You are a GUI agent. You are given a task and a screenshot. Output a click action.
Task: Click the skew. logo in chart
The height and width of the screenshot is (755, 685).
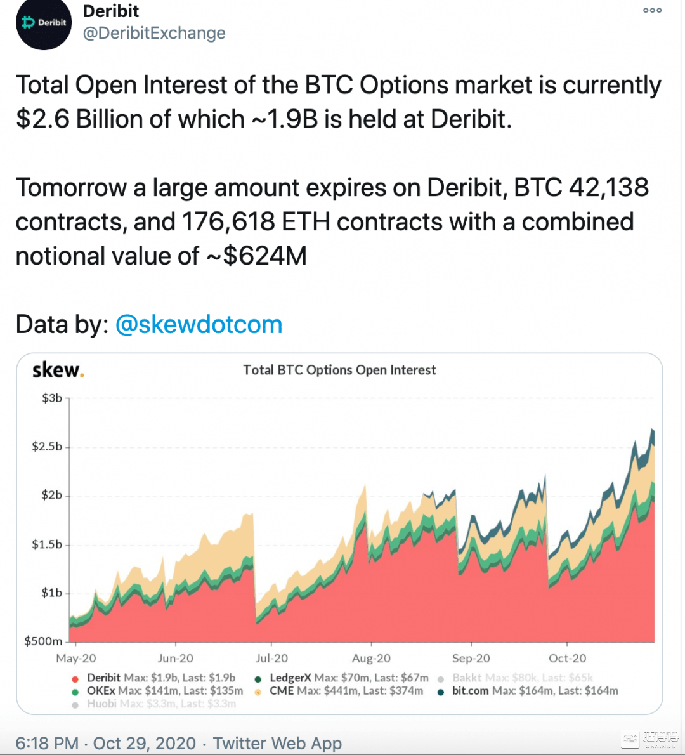(x=58, y=370)
